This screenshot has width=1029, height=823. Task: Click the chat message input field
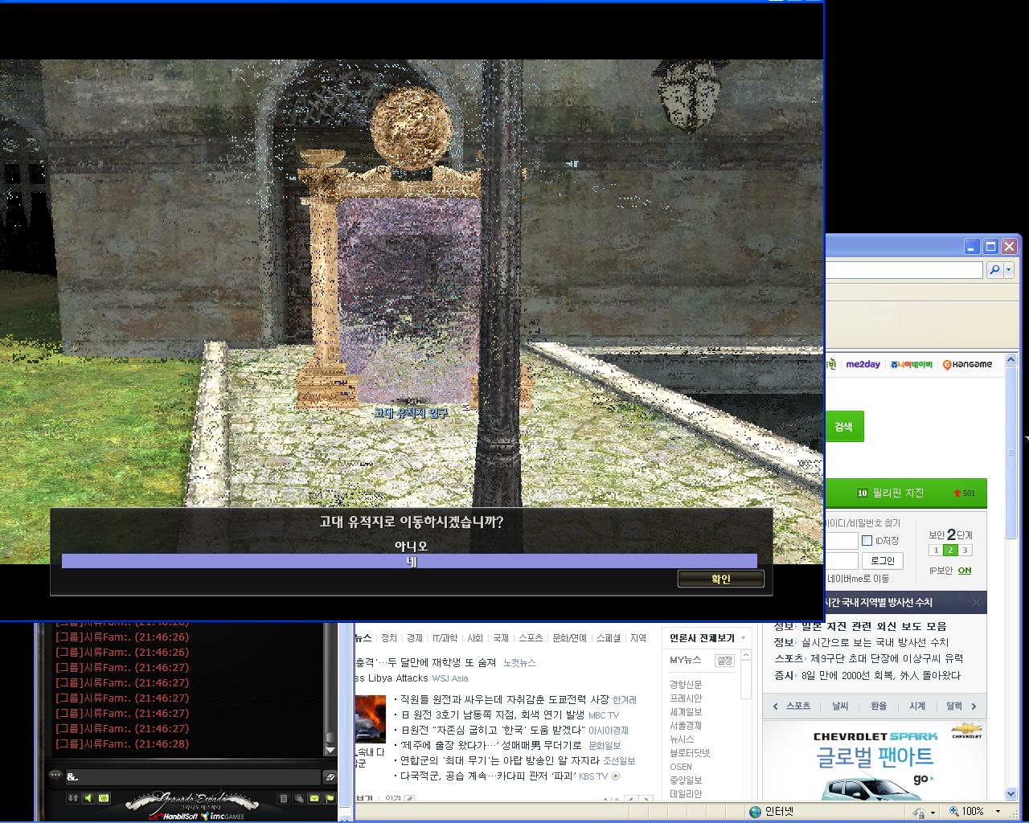click(191, 776)
